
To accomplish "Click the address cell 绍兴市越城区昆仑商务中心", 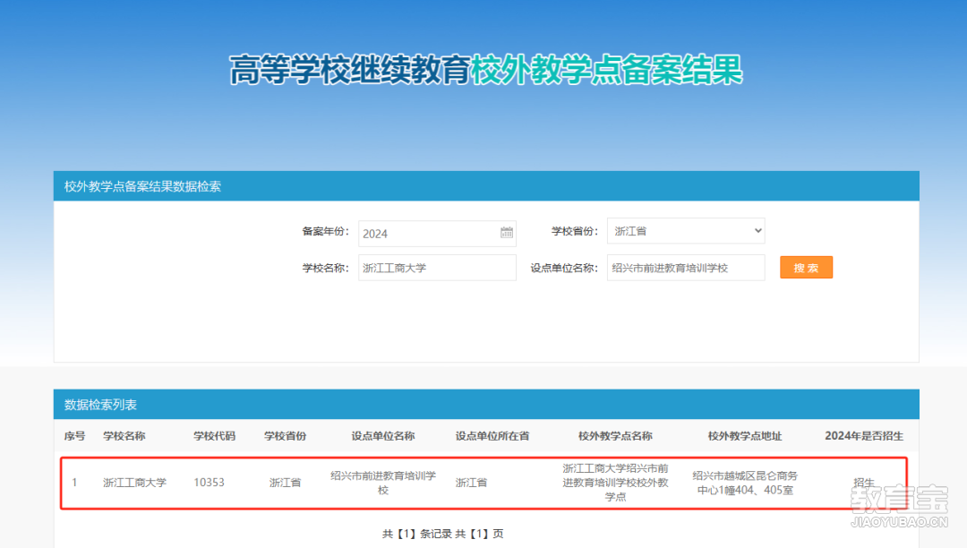I will tap(744, 483).
